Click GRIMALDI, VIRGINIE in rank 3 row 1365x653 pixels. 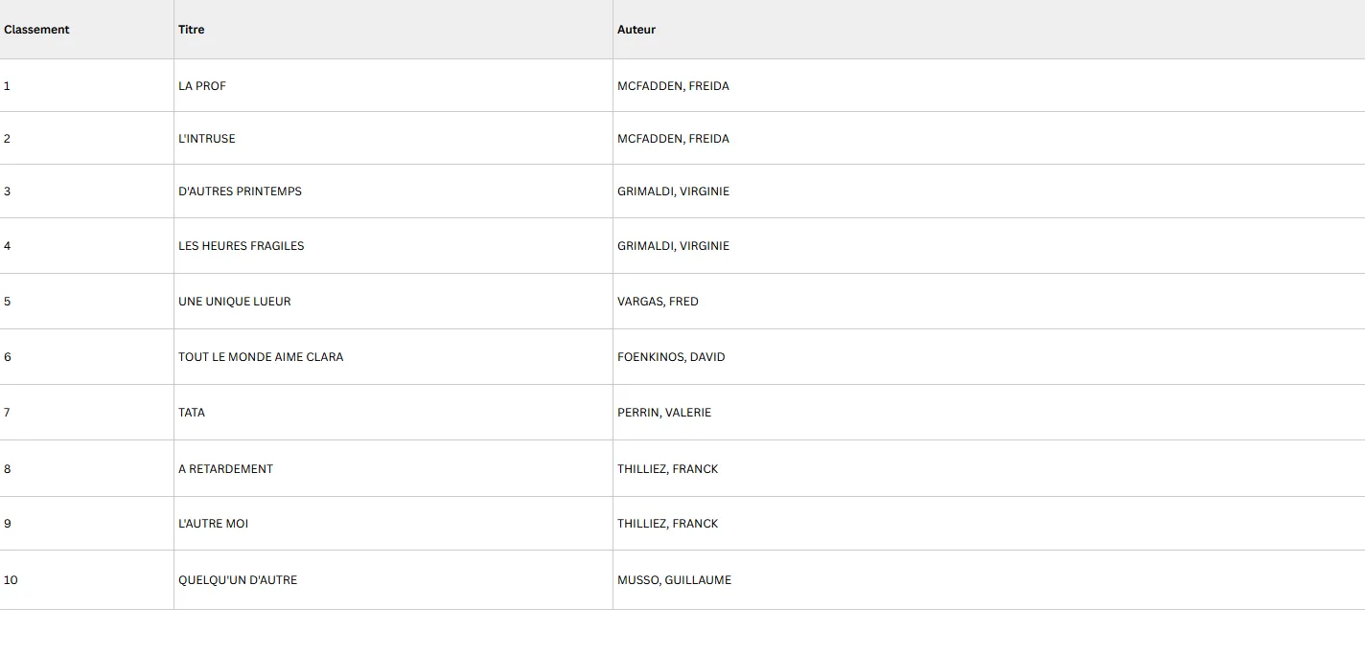point(673,191)
